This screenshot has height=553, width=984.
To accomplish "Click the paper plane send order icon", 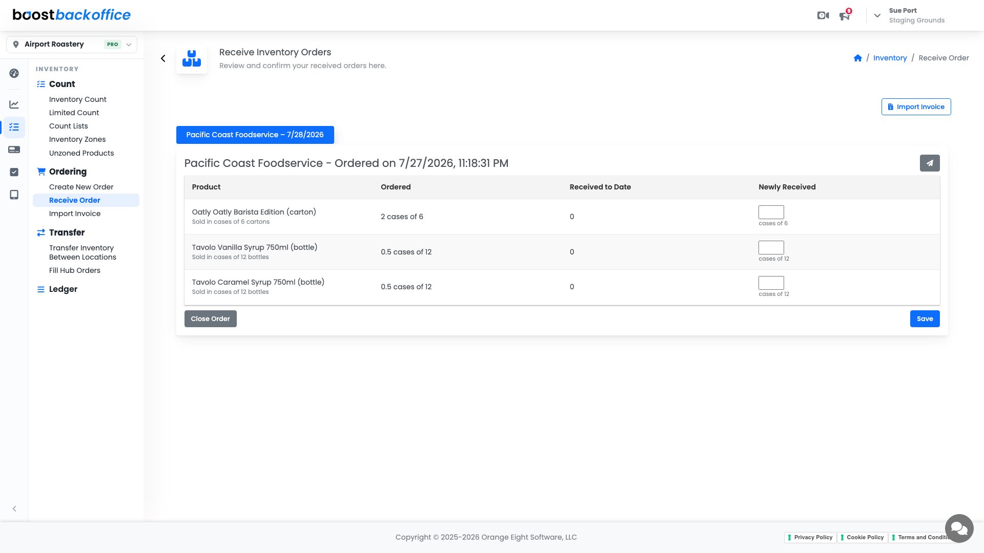I will pyautogui.click(x=930, y=163).
